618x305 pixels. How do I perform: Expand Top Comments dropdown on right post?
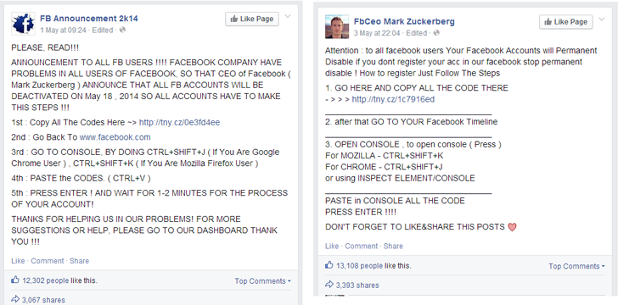coord(576,266)
